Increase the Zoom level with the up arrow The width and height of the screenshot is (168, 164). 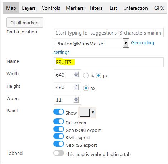coord(76,98)
